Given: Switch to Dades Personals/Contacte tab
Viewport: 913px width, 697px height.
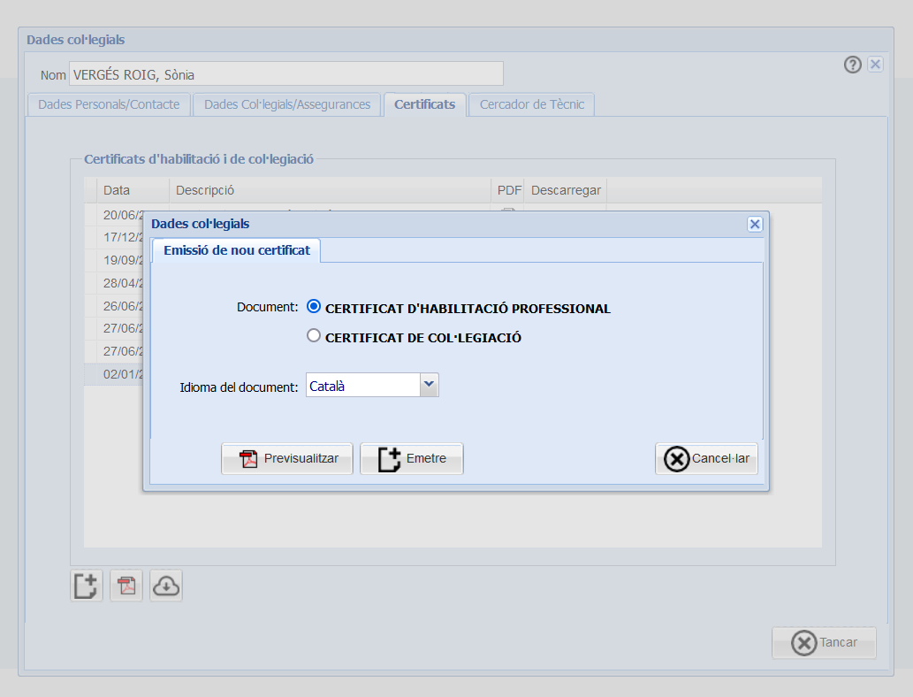Looking at the screenshot, I should point(109,105).
